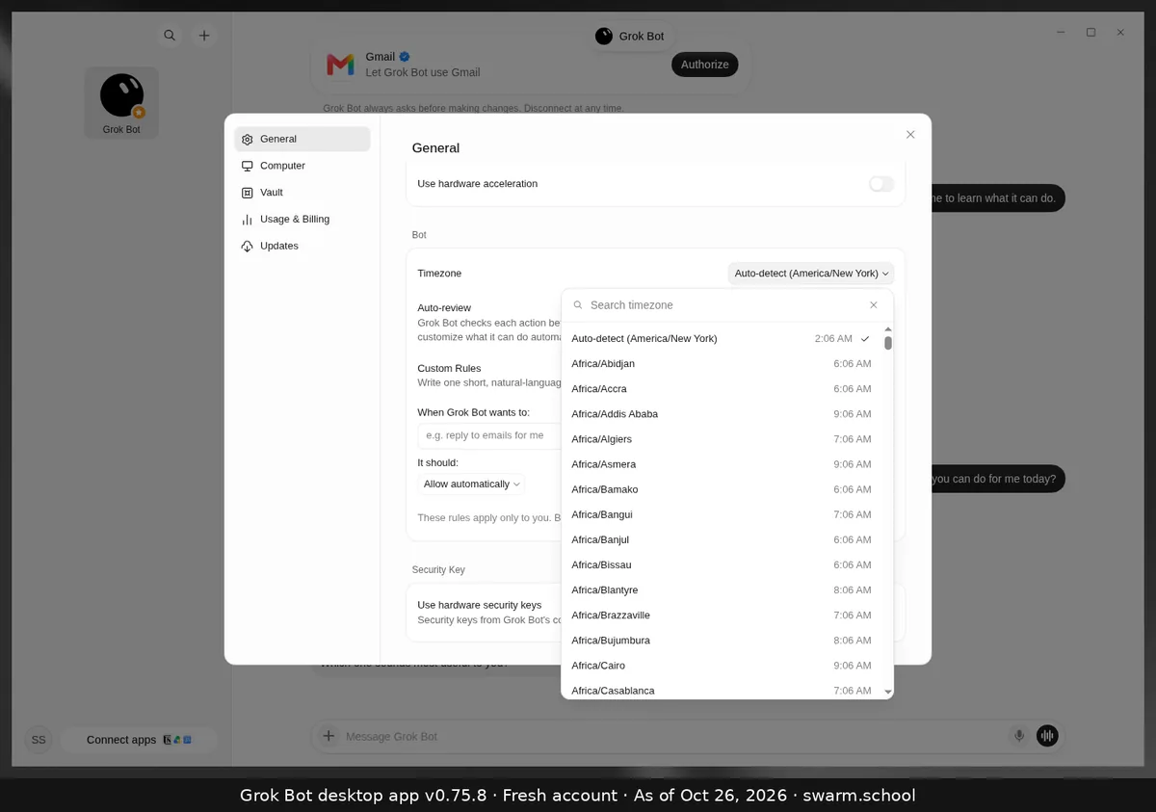Focus the 'reply to emails for me' field
The image size is (1156, 812).
tap(489, 435)
